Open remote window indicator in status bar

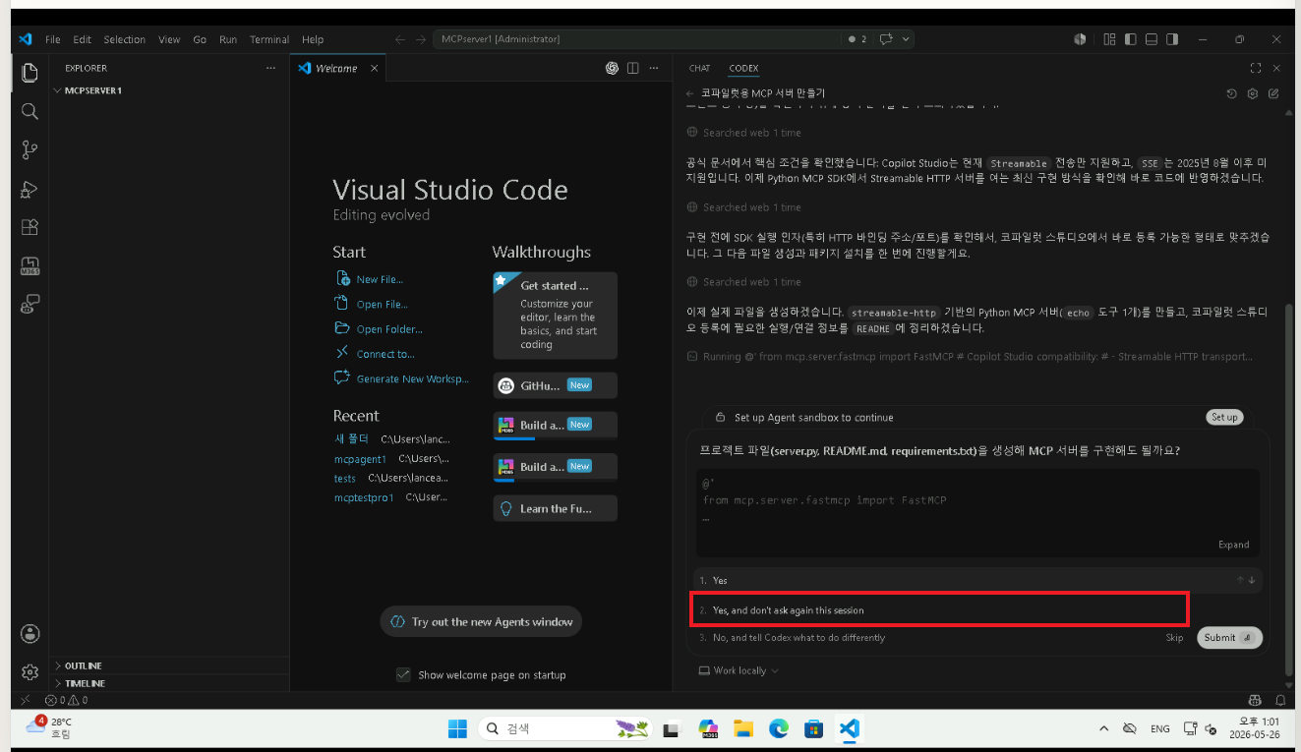tap(26, 700)
